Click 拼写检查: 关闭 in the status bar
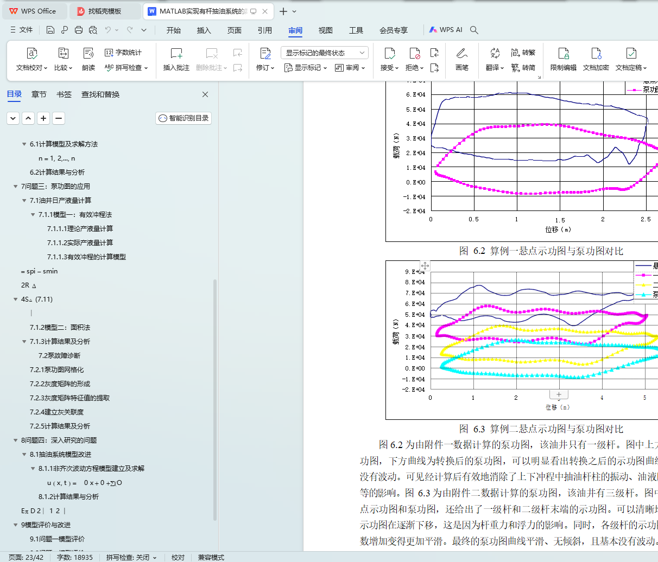The height and width of the screenshot is (562, 658). 131,557
